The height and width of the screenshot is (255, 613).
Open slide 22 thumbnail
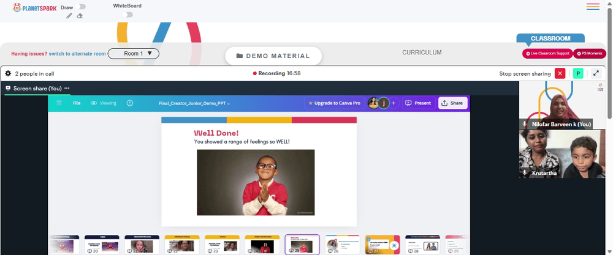182,245
